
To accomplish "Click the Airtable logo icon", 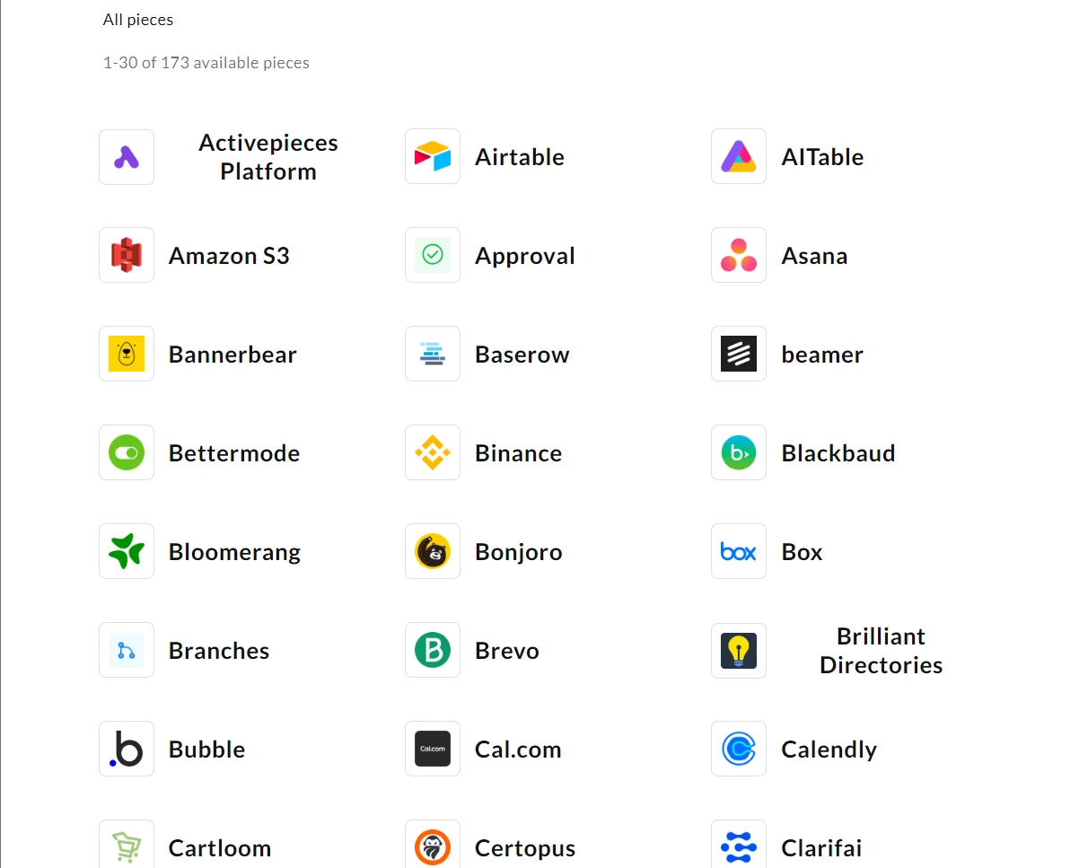I will pos(433,156).
